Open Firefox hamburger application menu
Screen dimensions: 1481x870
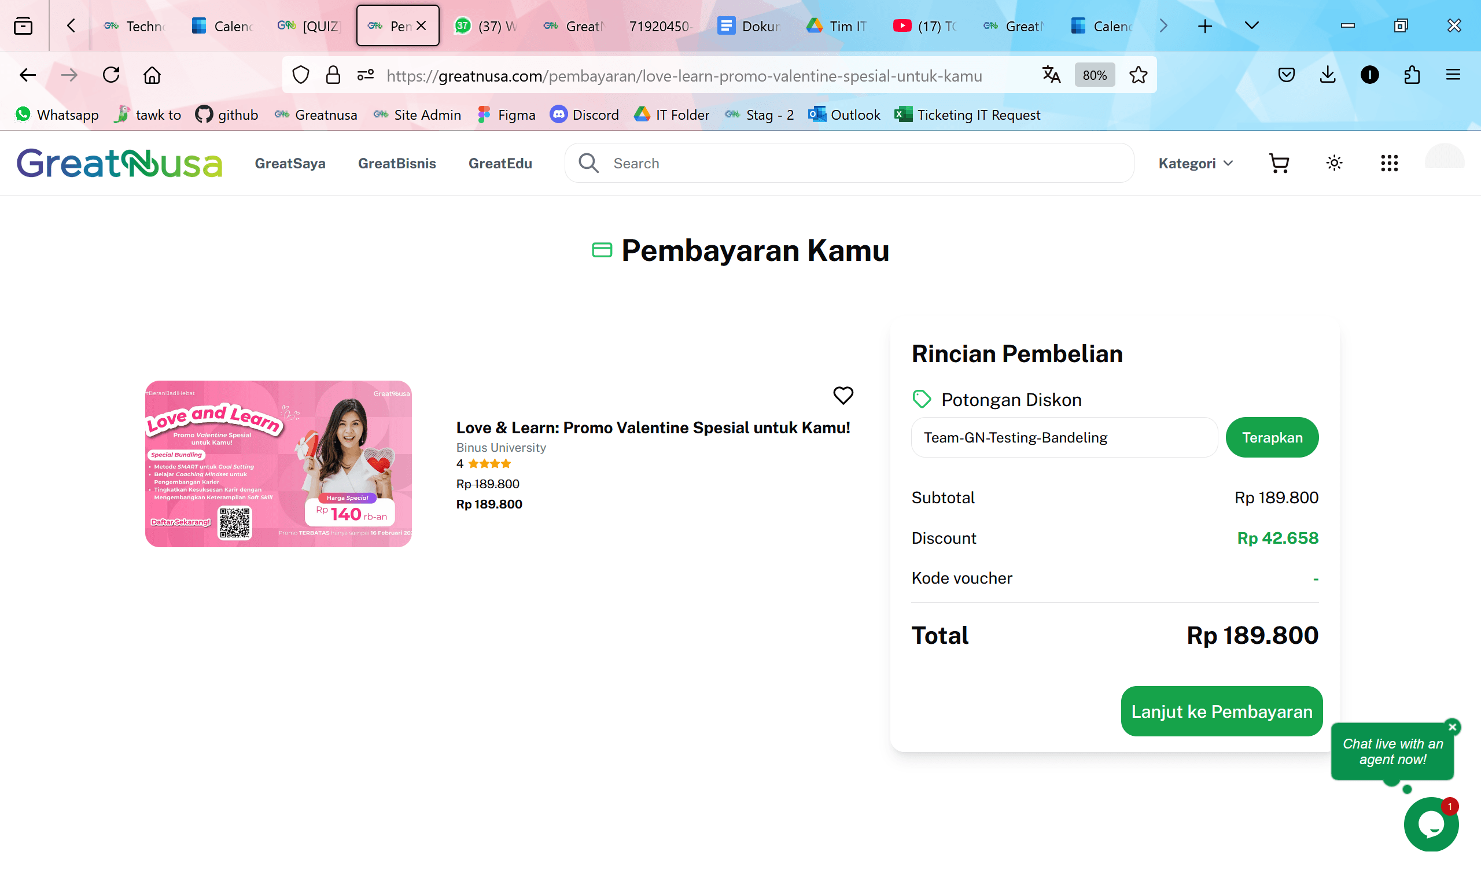pos(1453,75)
